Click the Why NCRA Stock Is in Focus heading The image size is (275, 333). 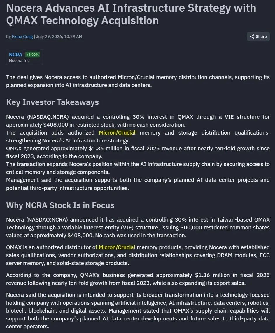pos(60,205)
